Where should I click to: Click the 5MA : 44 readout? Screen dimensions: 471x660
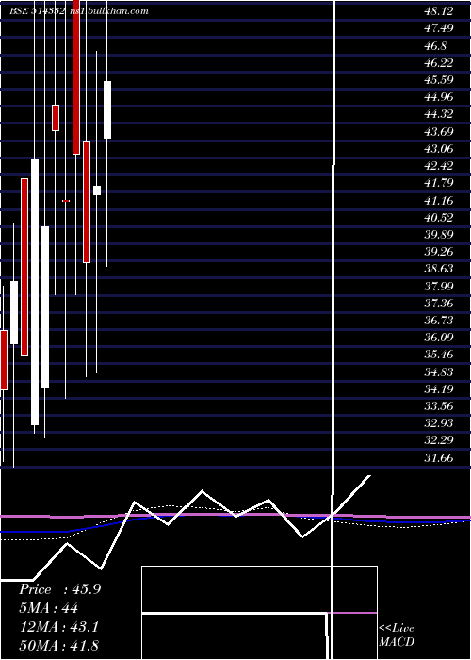(48, 608)
